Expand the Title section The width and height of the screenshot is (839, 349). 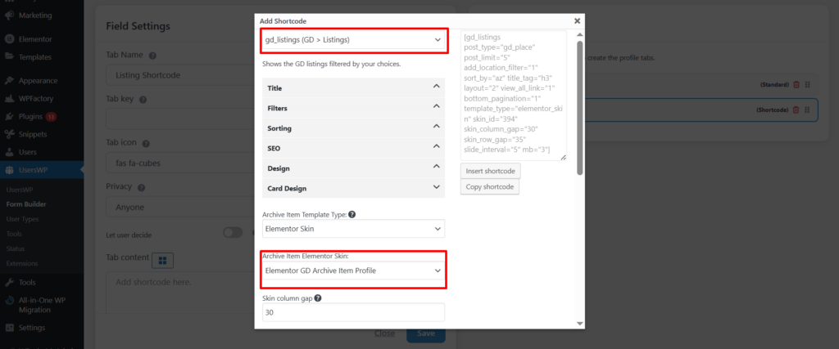(x=354, y=87)
